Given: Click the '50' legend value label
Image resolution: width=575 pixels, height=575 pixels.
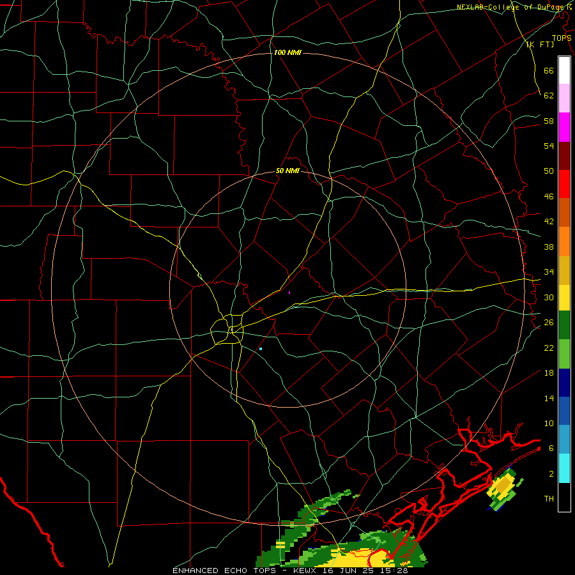Looking at the screenshot, I should [x=549, y=171].
